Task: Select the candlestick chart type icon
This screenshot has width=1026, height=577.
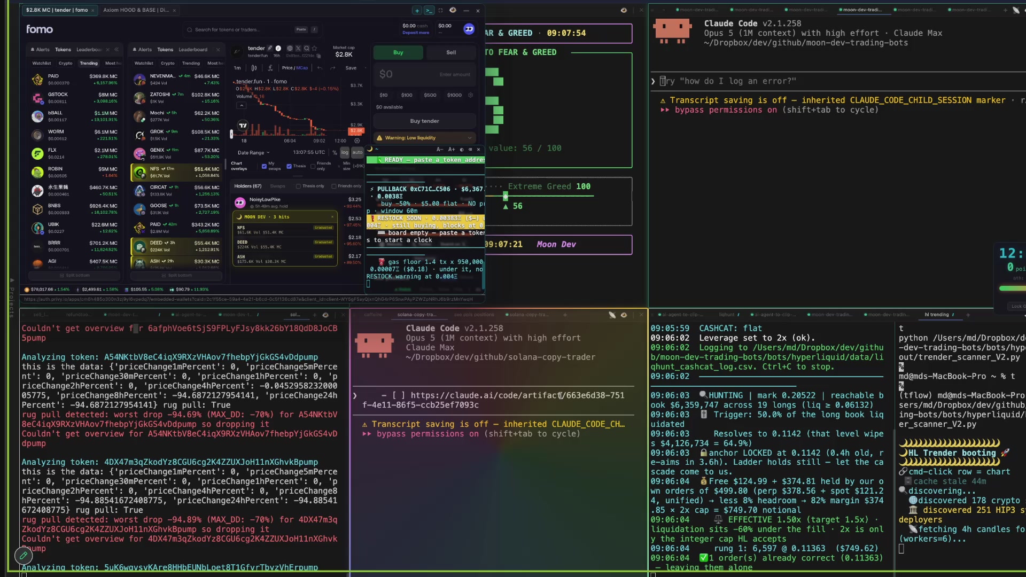Action: (254, 68)
